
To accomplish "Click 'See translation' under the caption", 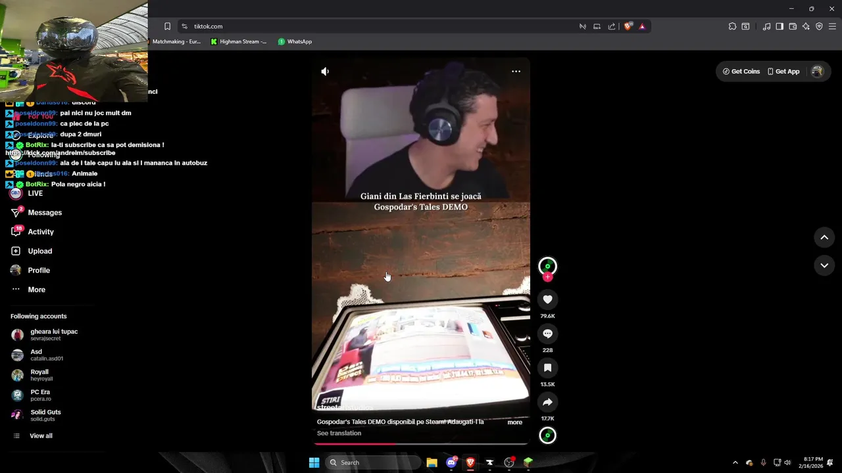I will (x=339, y=433).
